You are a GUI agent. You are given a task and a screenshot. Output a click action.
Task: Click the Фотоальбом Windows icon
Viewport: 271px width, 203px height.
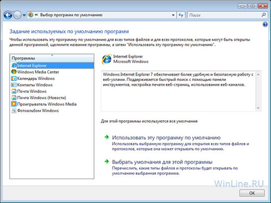[x=14, y=110]
